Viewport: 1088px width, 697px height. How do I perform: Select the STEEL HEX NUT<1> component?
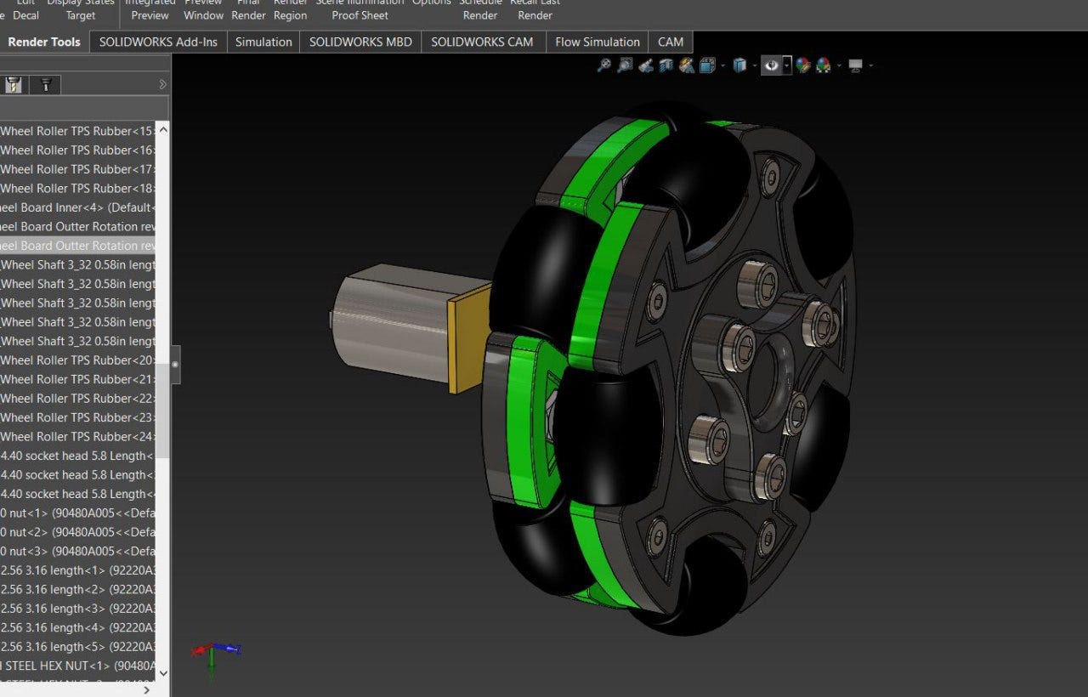click(78, 666)
